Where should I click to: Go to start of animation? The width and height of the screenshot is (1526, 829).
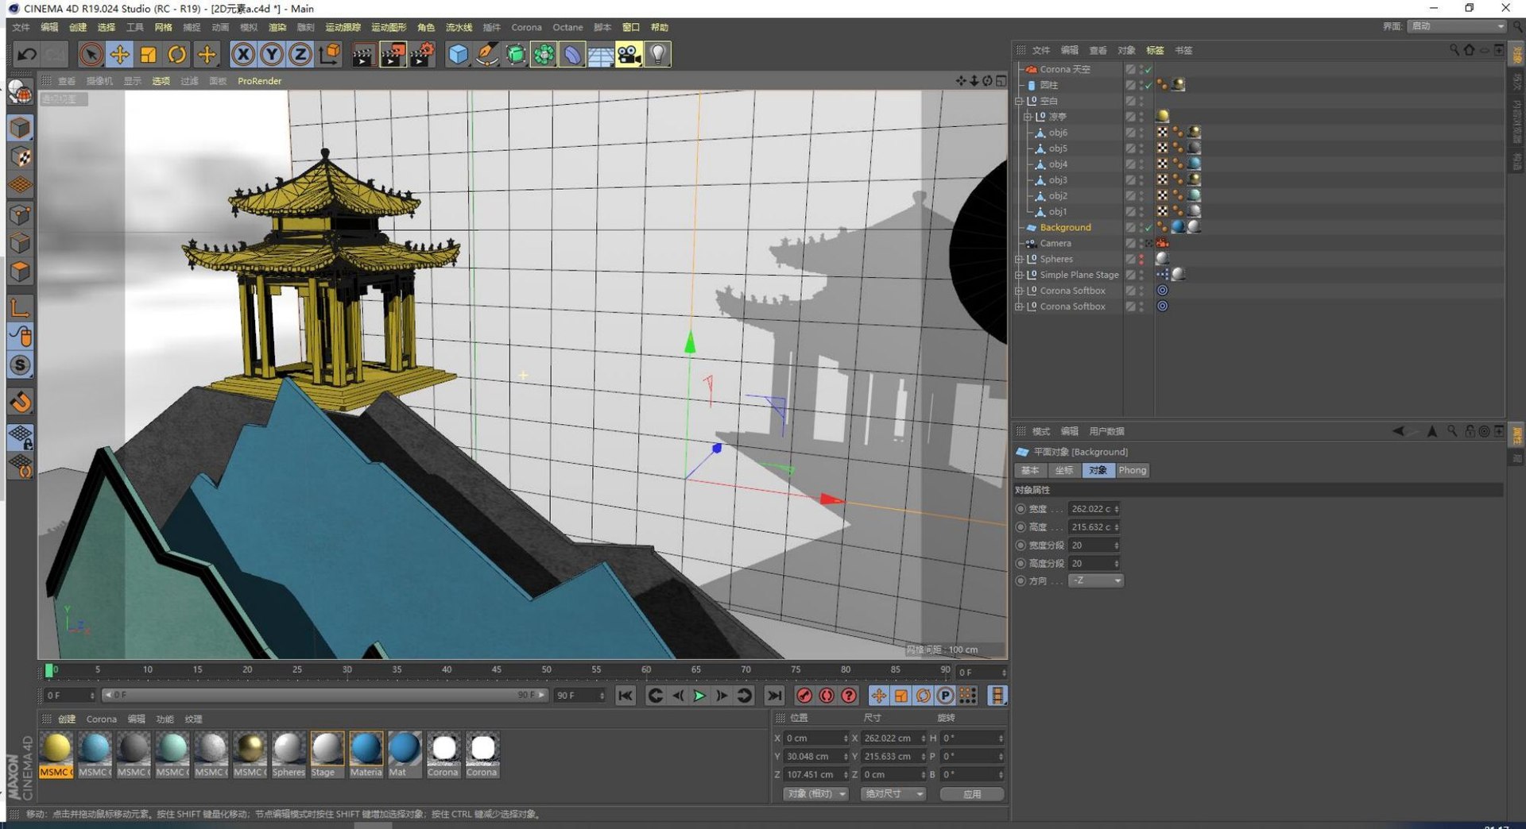626,696
